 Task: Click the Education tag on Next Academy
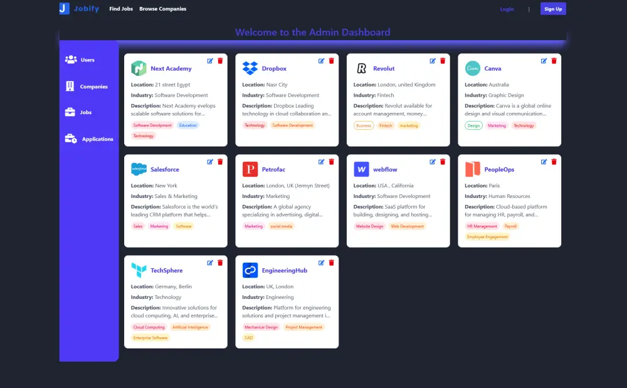click(187, 125)
